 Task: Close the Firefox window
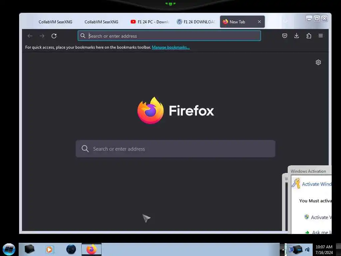[324, 19]
